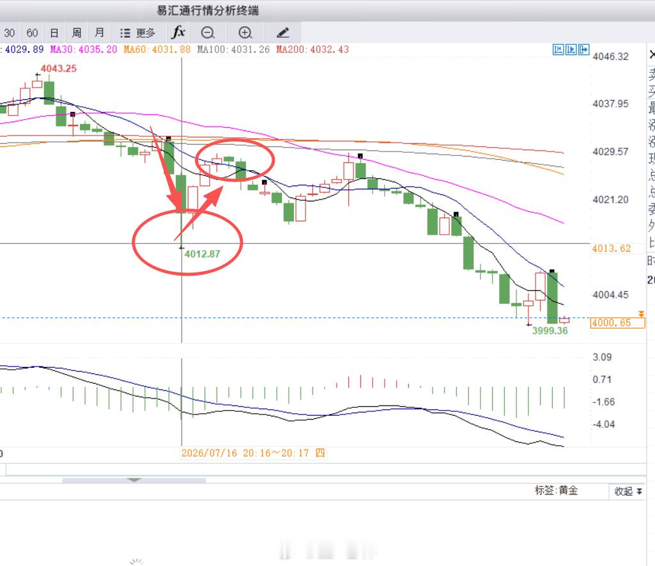655x566 pixels.
Task: Click the low price label 3999.36
Action: click(x=550, y=331)
